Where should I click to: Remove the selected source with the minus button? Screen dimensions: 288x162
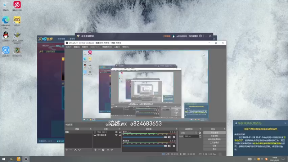[x=99, y=150]
